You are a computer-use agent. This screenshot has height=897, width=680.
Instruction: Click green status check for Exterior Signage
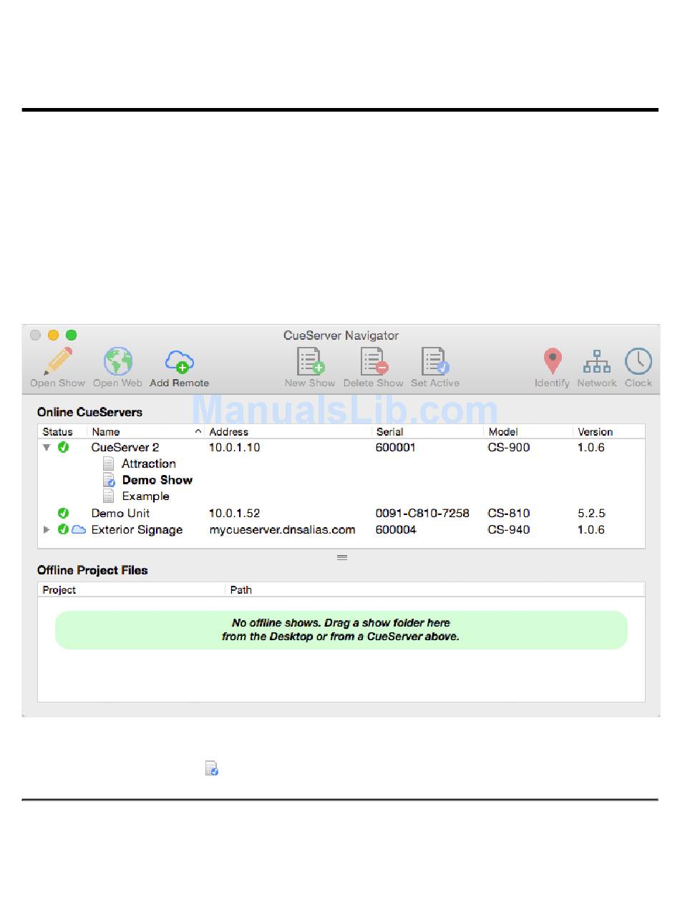pos(63,529)
